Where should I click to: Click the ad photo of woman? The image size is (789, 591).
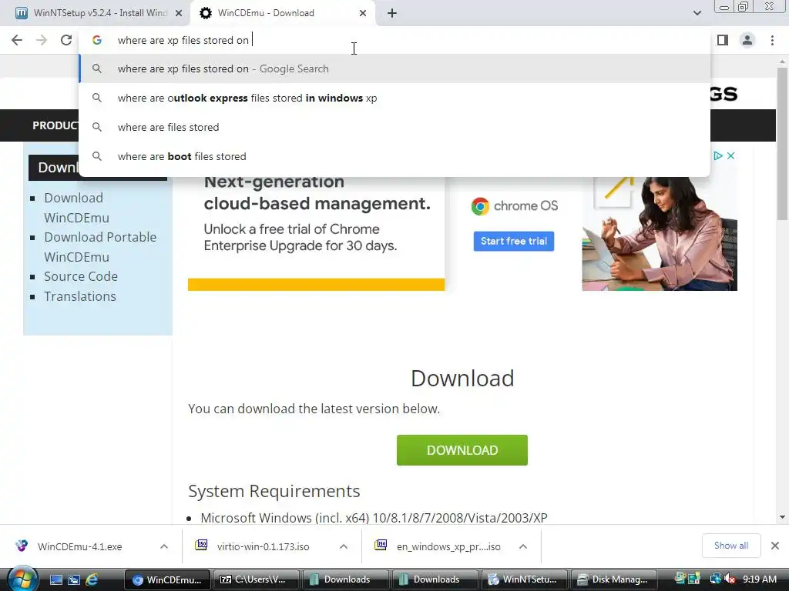pos(660,234)
